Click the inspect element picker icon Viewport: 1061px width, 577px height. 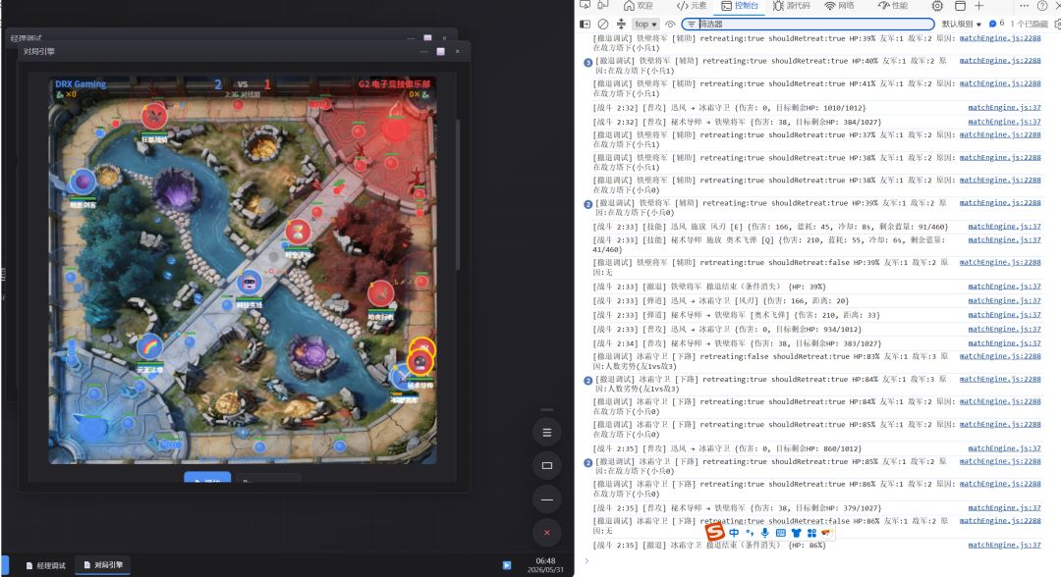point(585,5)
